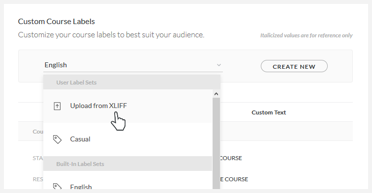Click the Customize your course labels description
The height and width of the screenshot is (193, 372).
pyautogui.click(x=111, y=35)
